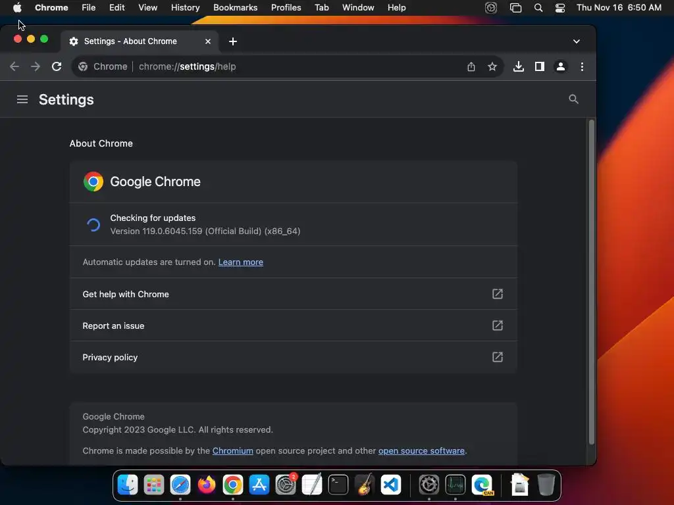This screenshot has height=505, width=674.
Task: Click the browser forward arrow
Action: click(36, 66)
